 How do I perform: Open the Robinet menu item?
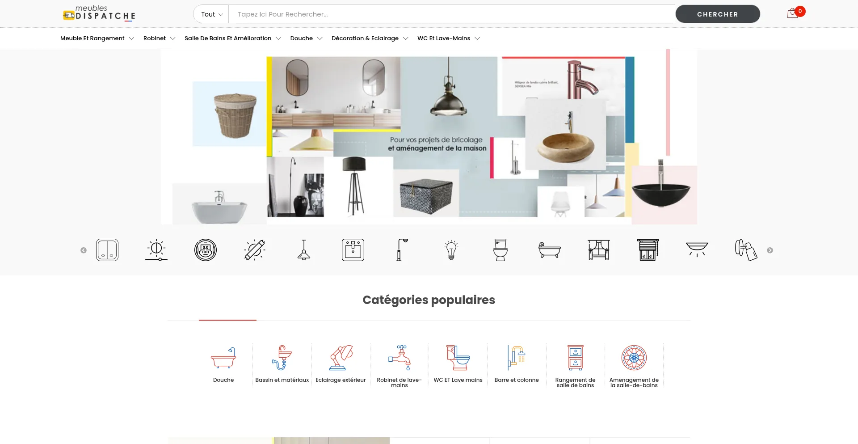coord(159,38)
